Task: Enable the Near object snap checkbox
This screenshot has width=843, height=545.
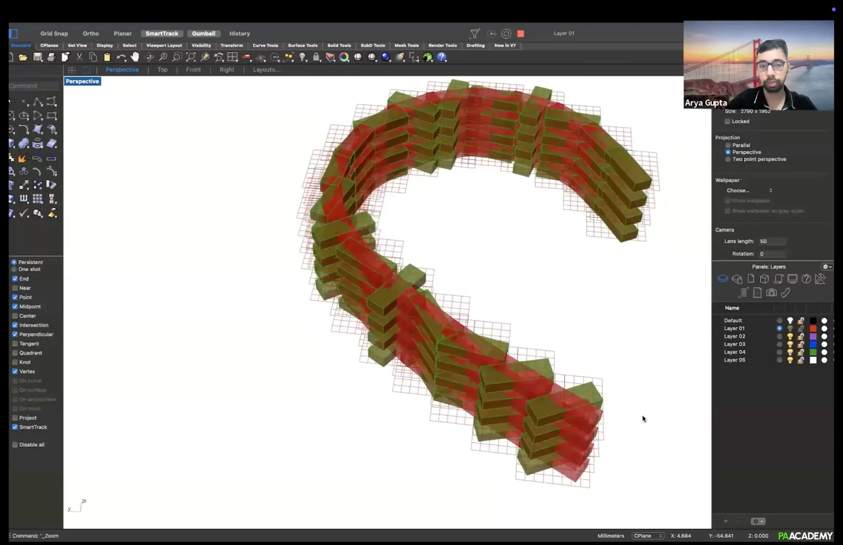Action: click(15, 288)
